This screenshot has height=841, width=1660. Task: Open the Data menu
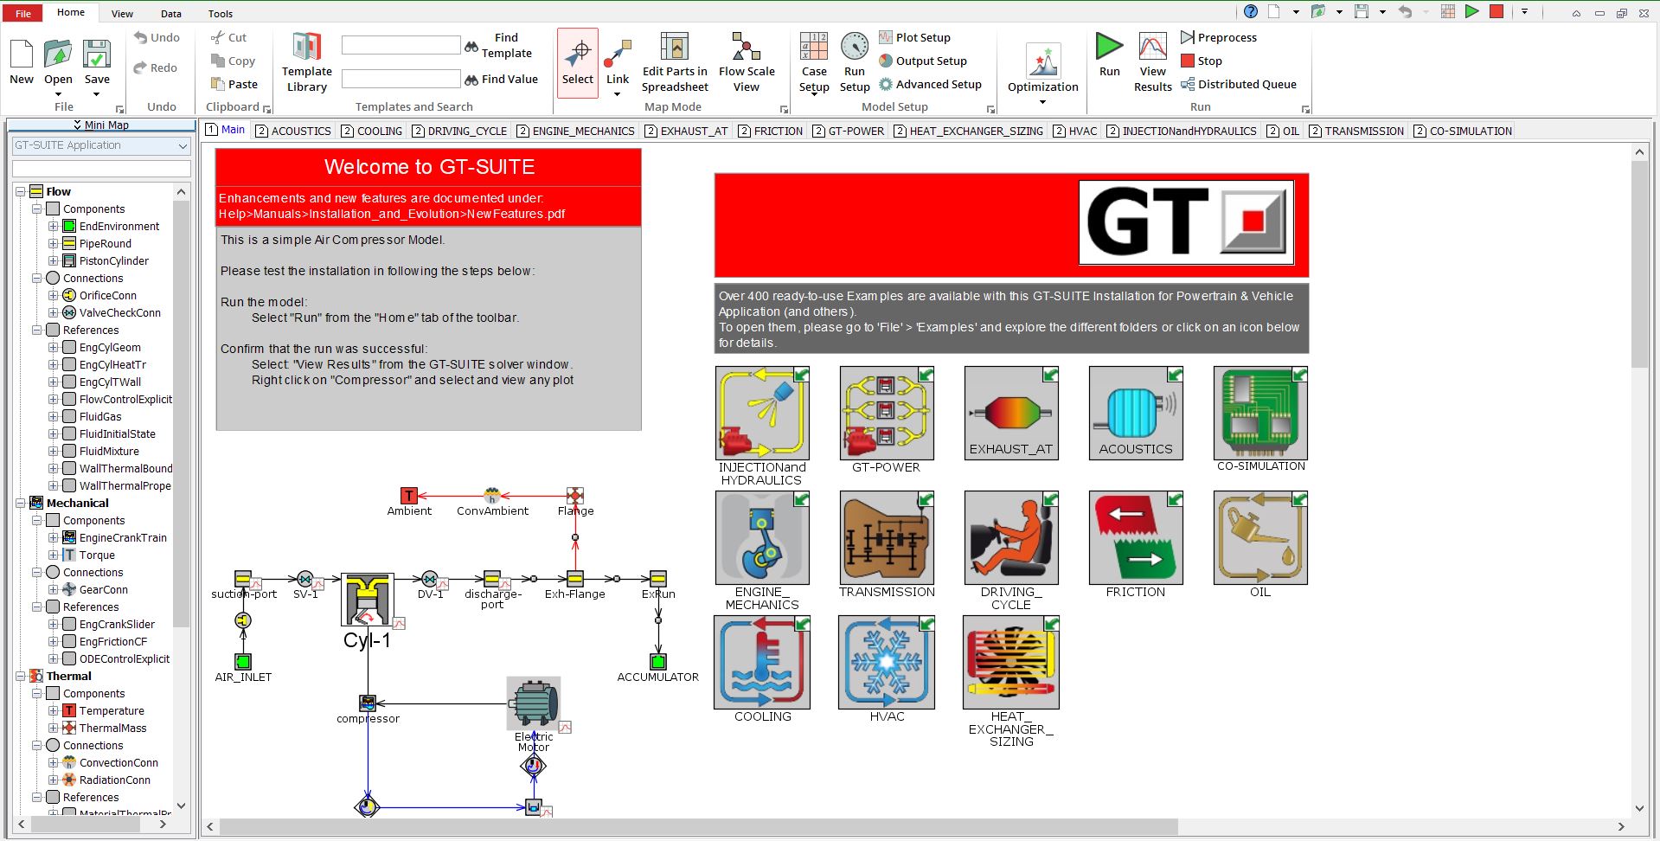click(x=170, y=13)
